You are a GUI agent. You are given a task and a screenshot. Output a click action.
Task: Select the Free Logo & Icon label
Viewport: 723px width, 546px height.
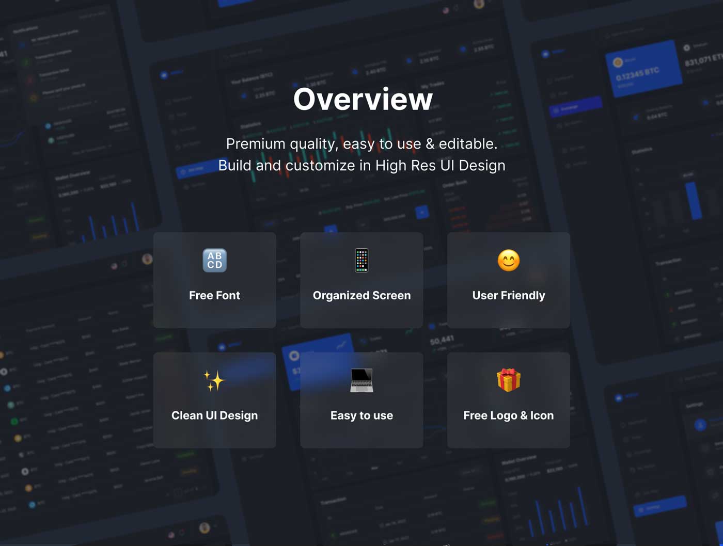(509, 415)
